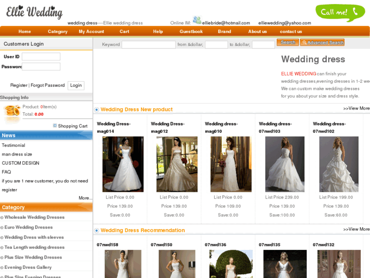Click the elliewedding@yahoo.com contact
The height and width of the screenshot is (278, 370).
(x=284, y=23)
